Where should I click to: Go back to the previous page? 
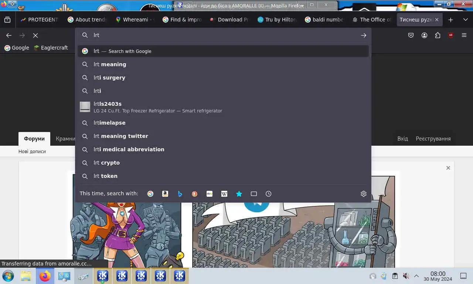9,35
